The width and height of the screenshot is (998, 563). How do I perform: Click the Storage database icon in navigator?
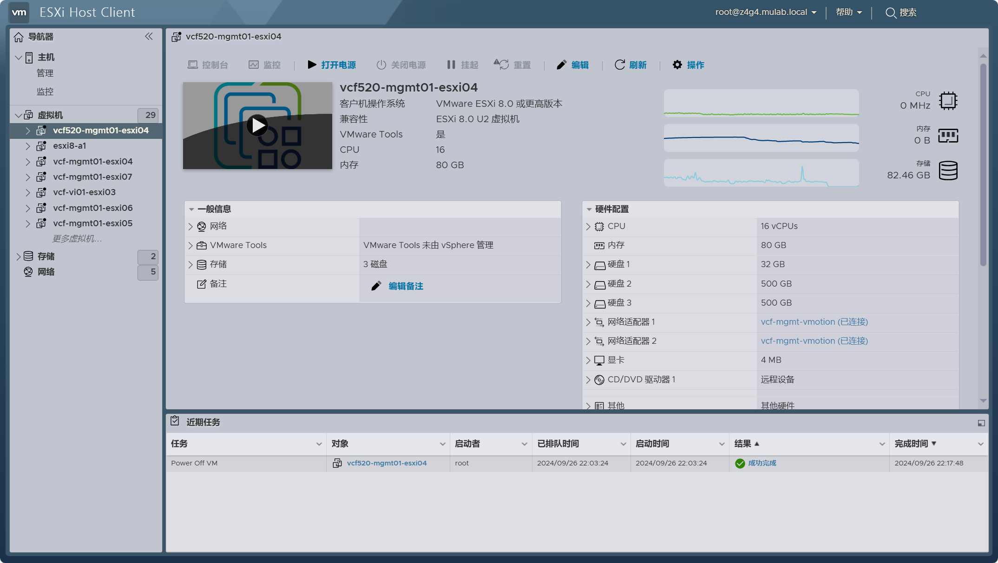[28, 256]
